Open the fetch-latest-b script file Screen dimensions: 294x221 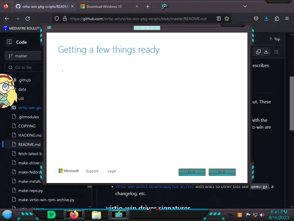[x=30, y=154]
